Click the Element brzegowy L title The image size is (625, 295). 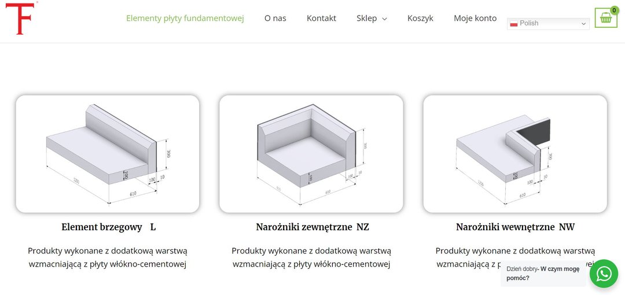[108, 227]
